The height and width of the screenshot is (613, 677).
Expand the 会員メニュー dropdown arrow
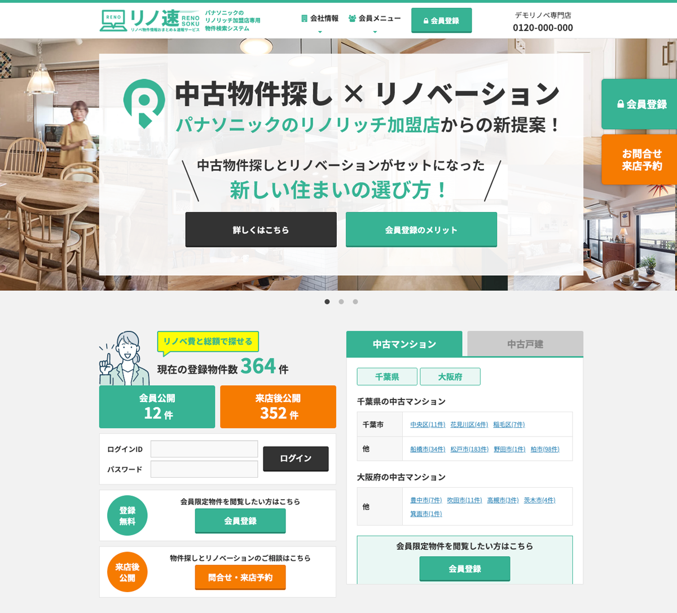click(x=375, y=32)
